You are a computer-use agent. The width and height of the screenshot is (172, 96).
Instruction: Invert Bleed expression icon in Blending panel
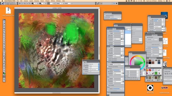point(123,82)
